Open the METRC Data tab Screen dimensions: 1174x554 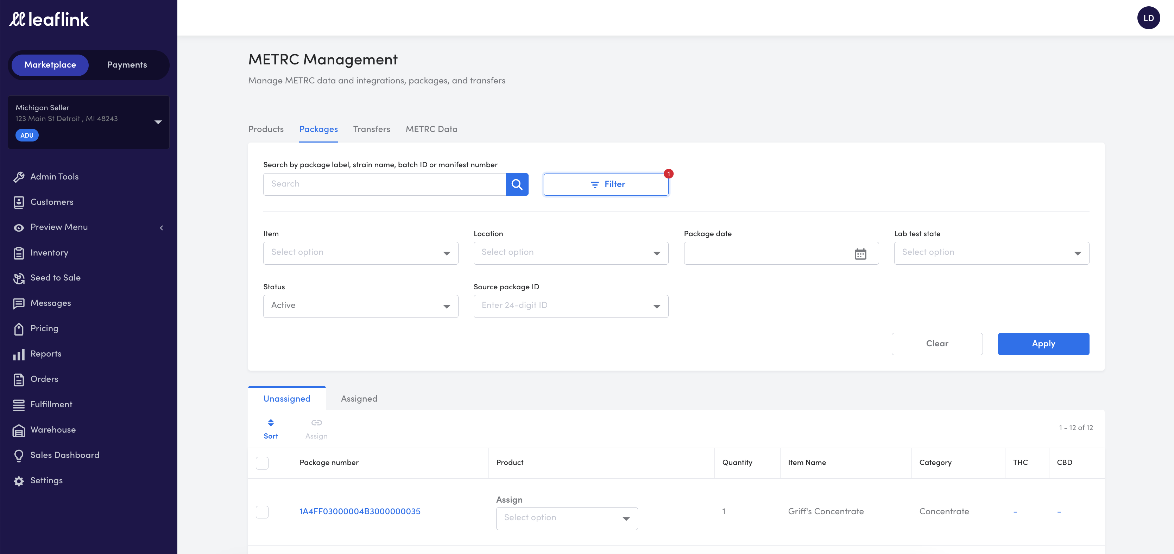431,129
